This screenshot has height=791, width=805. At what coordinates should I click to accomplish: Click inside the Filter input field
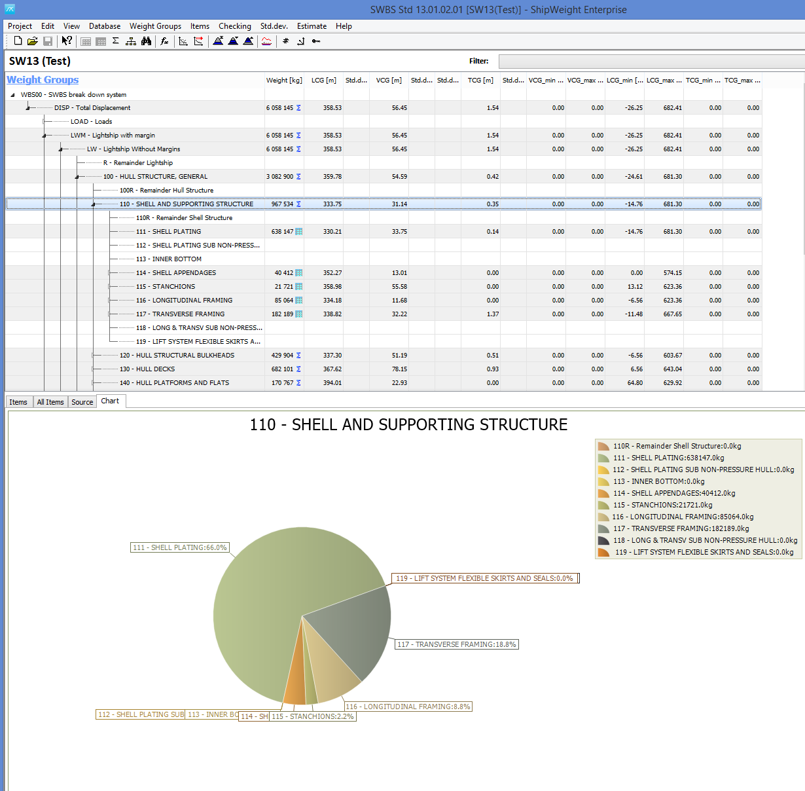[648, 61]
